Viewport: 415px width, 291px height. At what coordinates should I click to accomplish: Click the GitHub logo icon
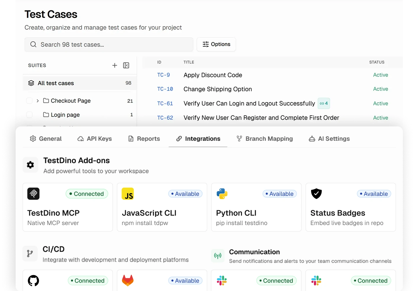click(33, 281)
